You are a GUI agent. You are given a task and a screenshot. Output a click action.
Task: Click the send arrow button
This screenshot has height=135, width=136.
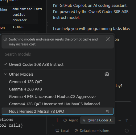coord(127,120)
